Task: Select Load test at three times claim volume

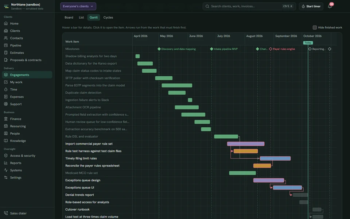Action: pyautogui.click(x=92, y=216)
